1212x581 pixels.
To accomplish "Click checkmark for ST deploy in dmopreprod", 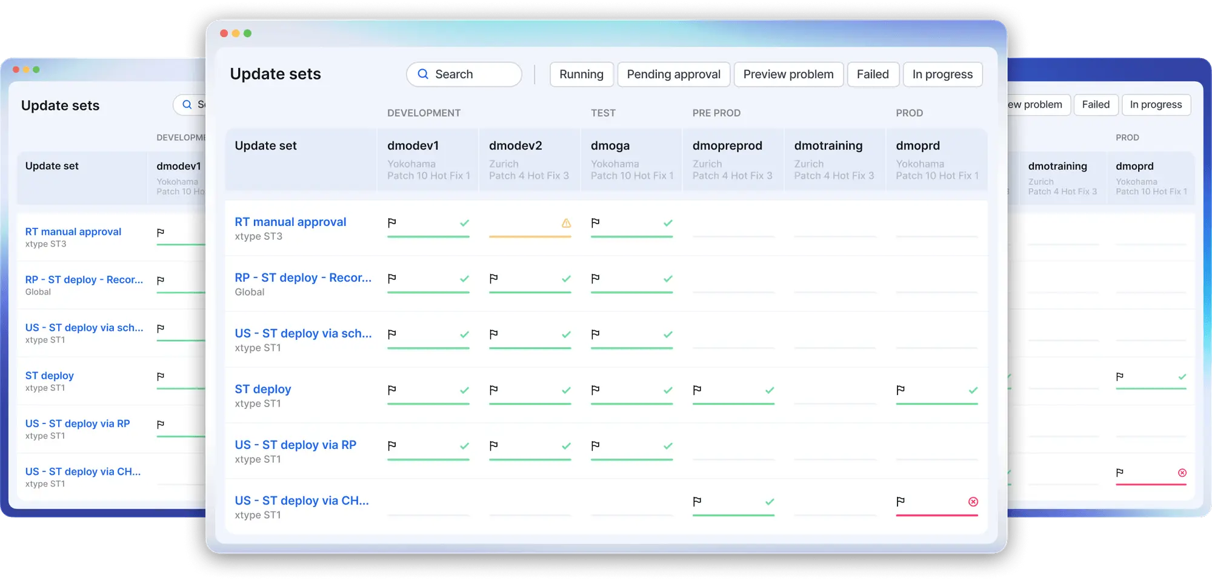I will (770, 390).
